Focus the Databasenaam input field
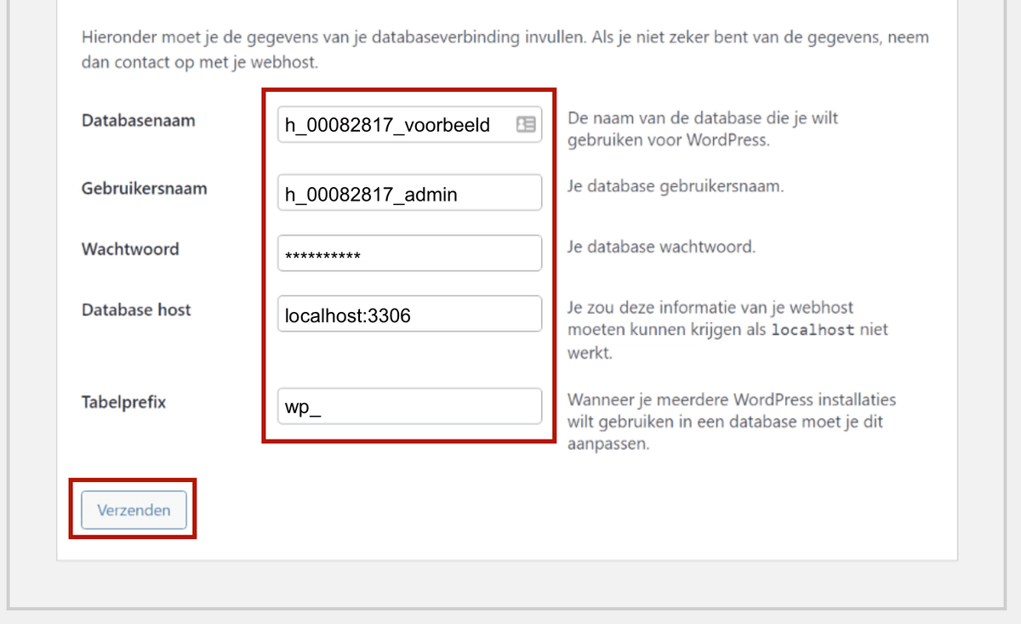 [x=409, y=125]
